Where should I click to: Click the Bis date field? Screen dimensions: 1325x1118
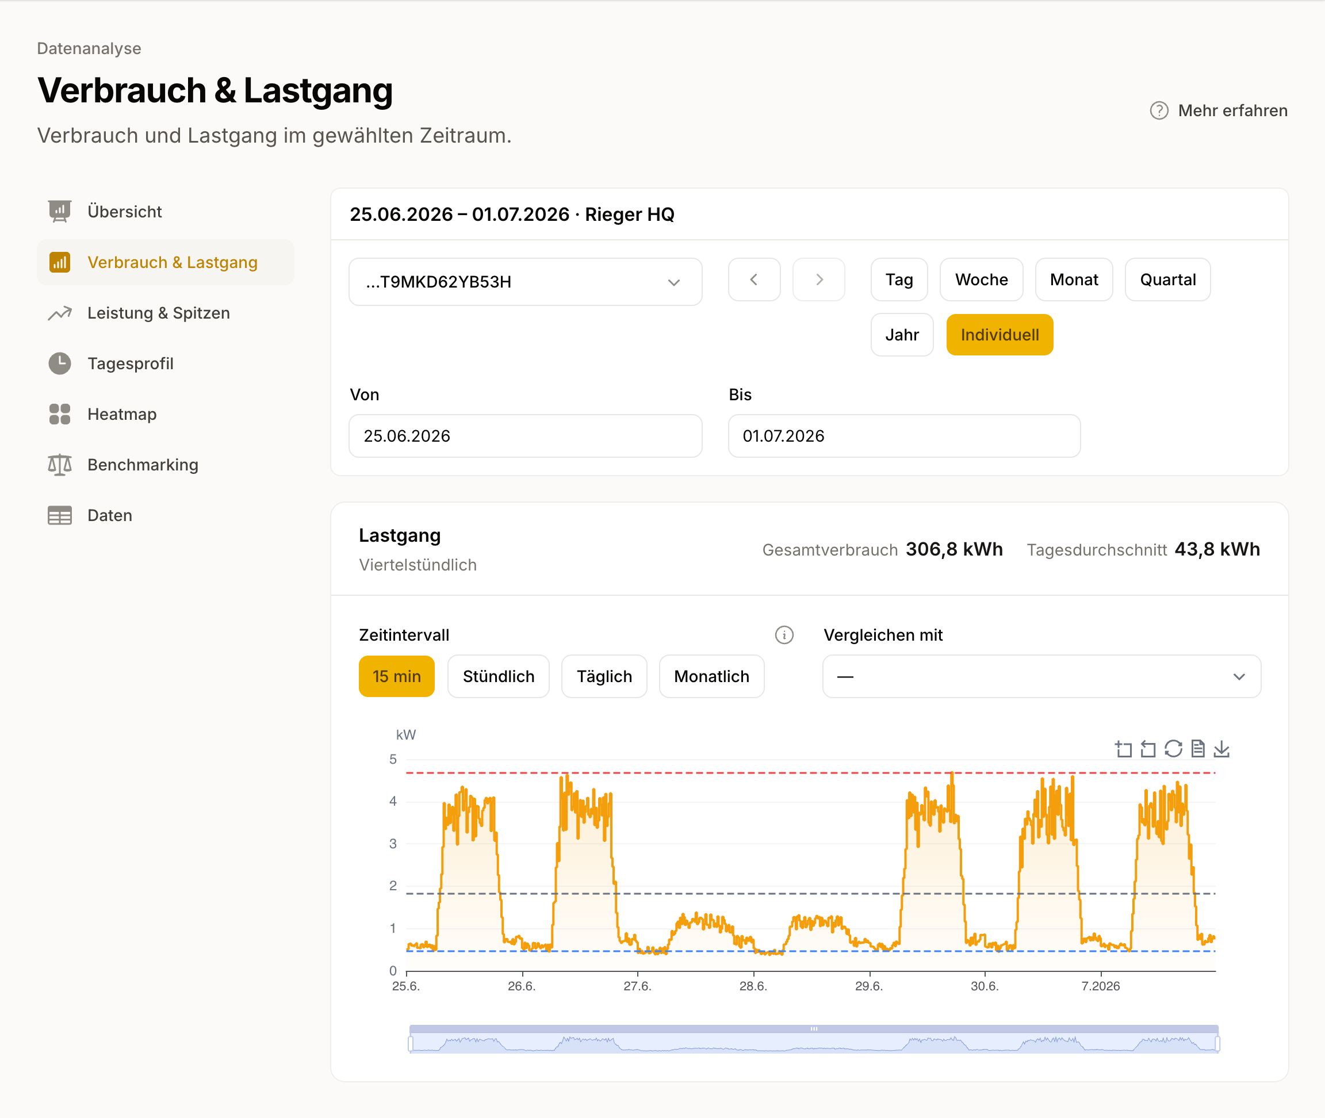904,436
